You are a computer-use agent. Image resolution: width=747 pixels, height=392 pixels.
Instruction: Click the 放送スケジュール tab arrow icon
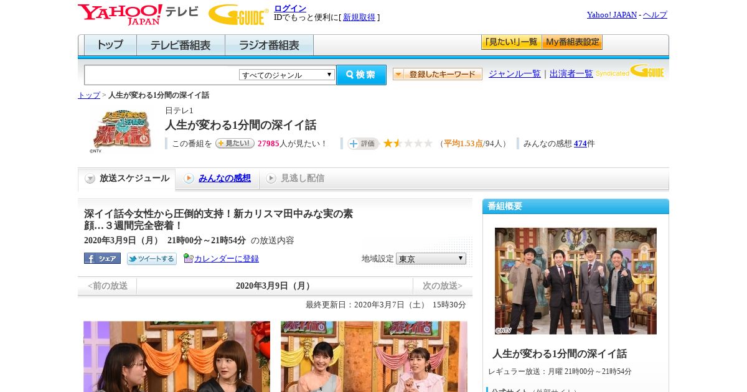coord(90,179)
